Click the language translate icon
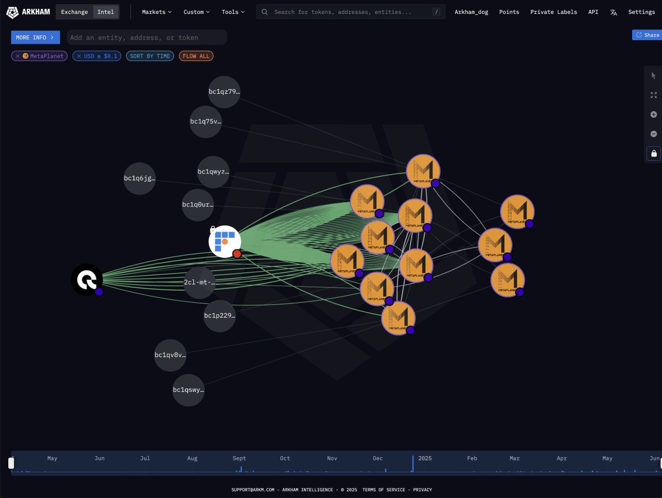 [x=613, y=12]
